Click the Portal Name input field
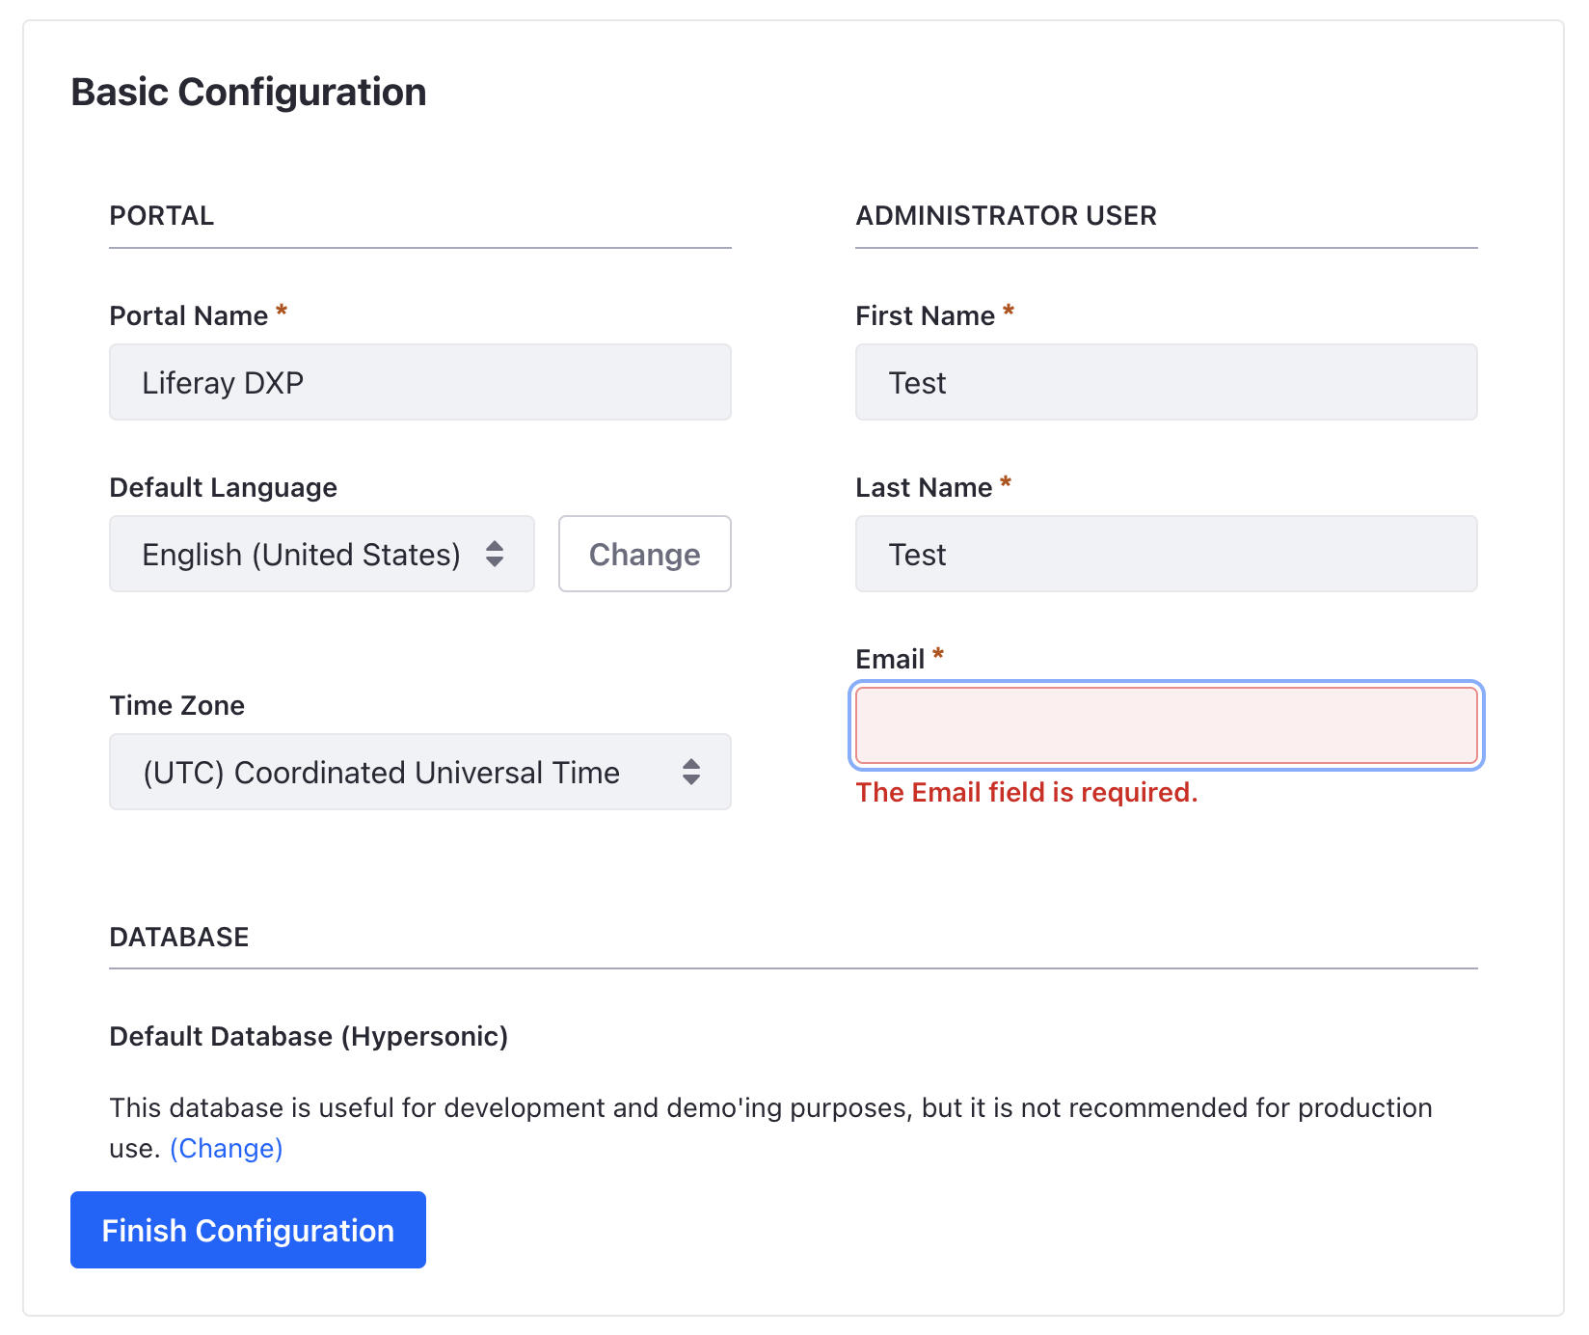1589x1335 pixels. 420,382
